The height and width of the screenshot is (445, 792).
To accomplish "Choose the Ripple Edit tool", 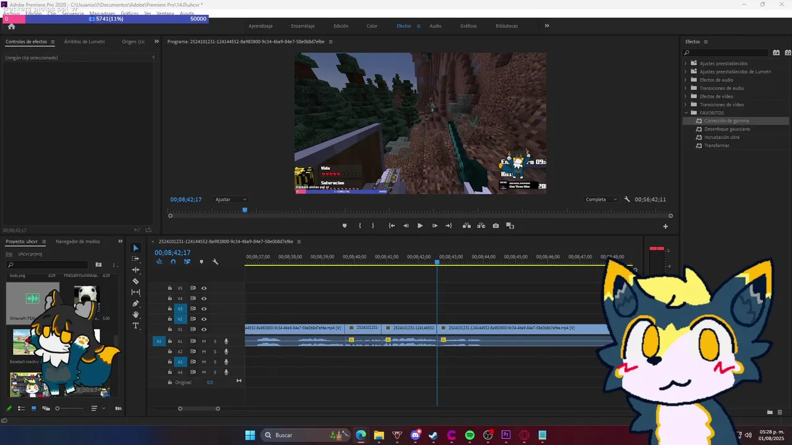I will 136,270.
